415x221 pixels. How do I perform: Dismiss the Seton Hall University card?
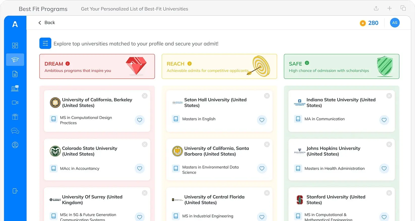(x=267, y=96)
